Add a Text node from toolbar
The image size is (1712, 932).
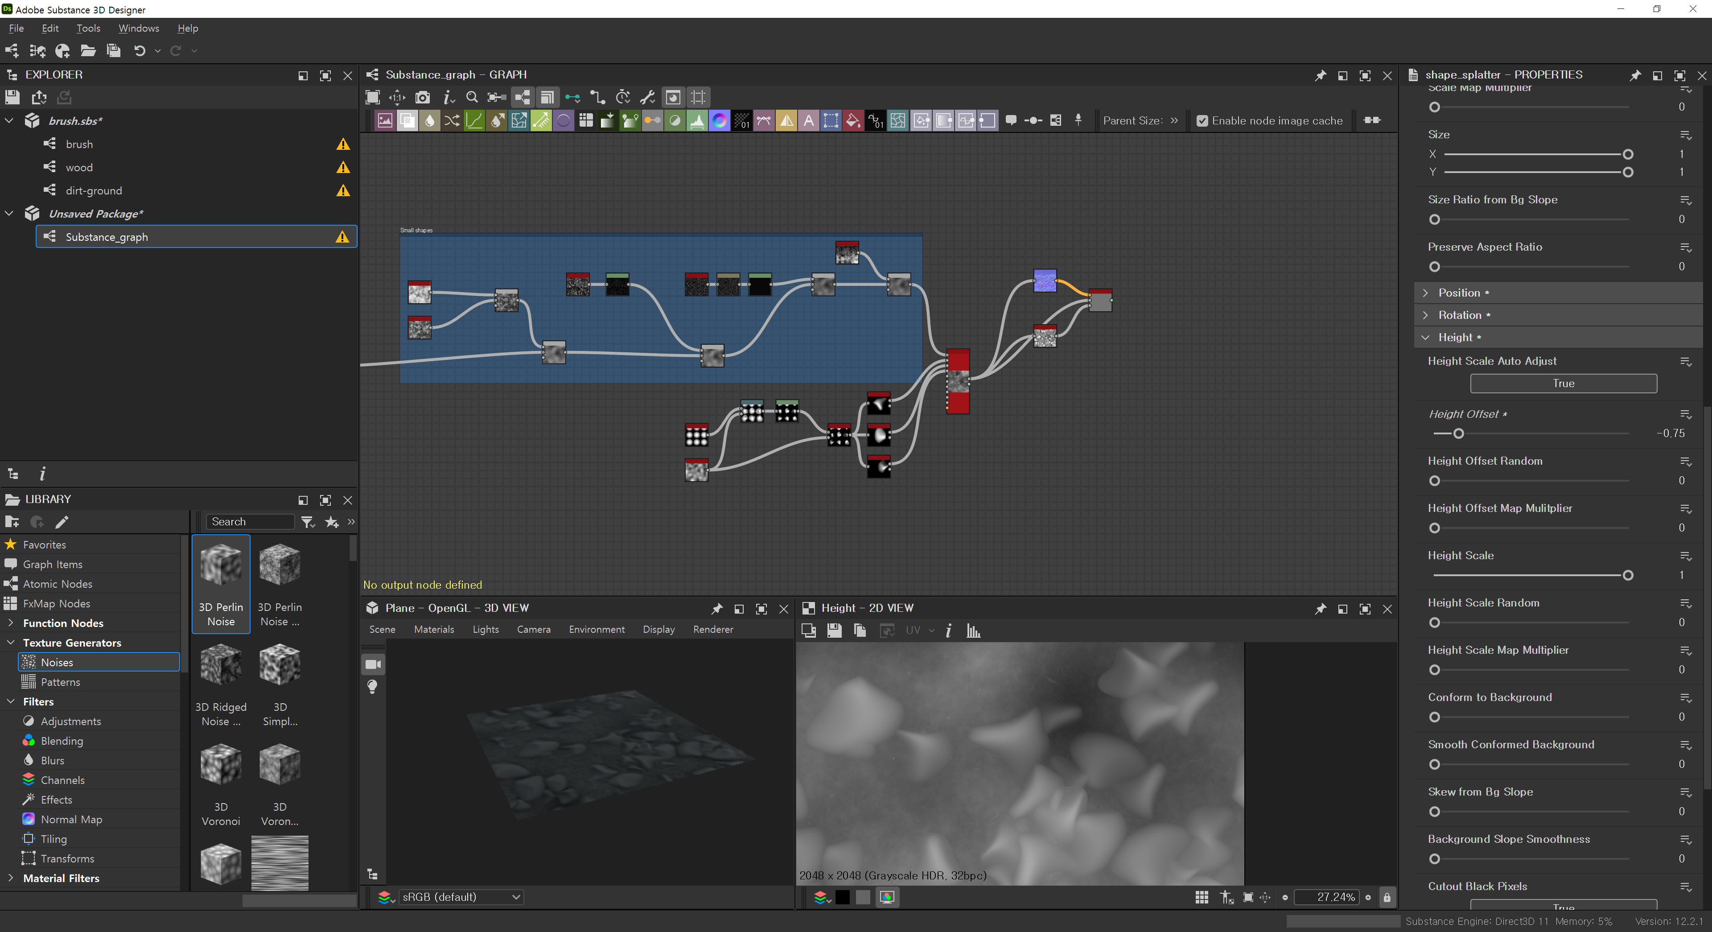808,120
